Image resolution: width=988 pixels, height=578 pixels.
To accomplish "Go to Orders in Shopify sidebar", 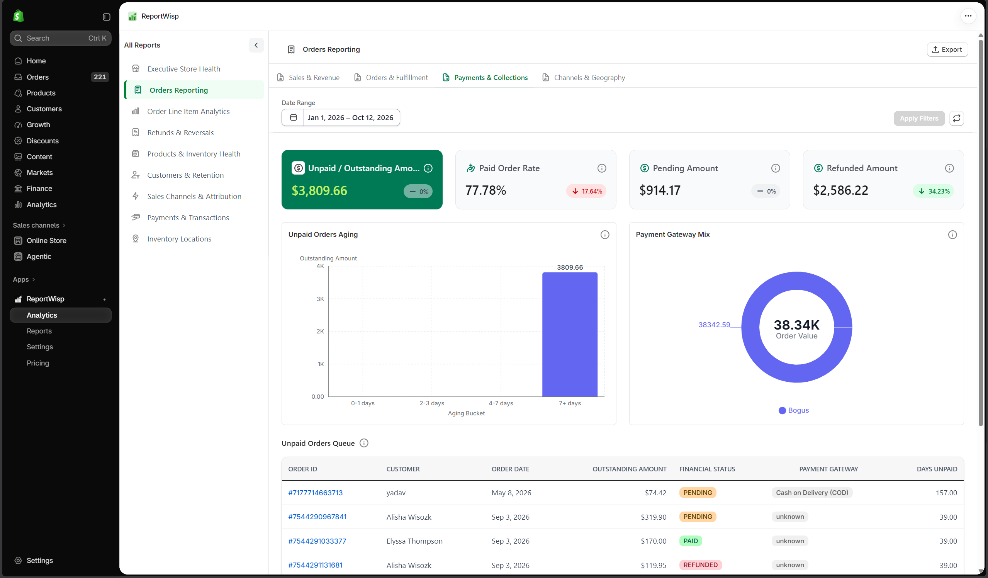I will (x=60, y=77).
